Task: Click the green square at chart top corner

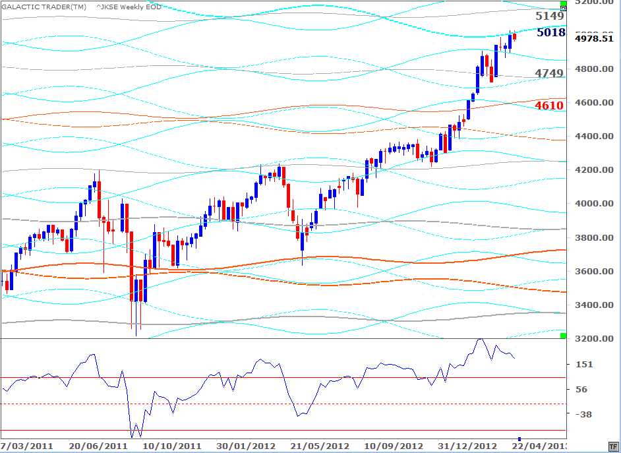Action: (563, 4)
